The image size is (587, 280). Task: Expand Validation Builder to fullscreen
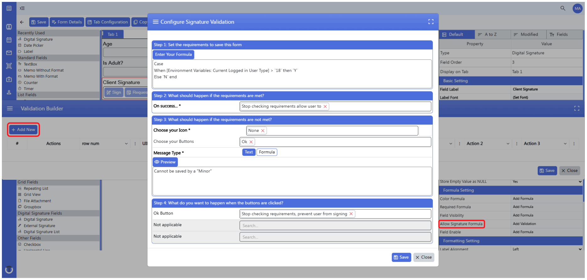tap(577, 108)
